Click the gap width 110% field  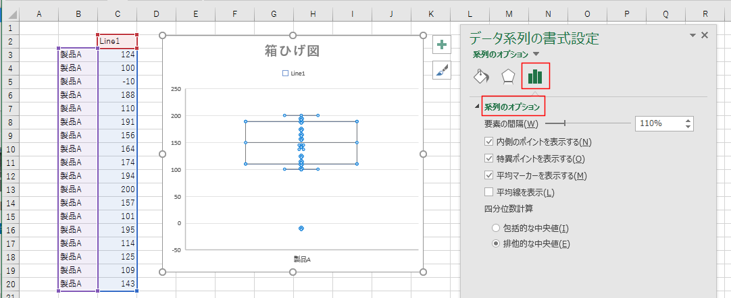(x=659, y=123)
